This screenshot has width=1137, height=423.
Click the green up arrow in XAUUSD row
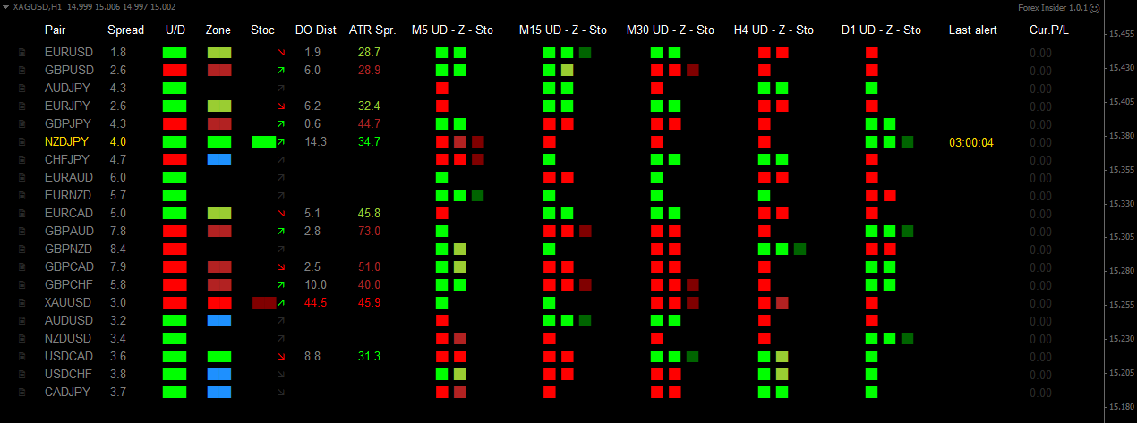(x=281, y=302)
